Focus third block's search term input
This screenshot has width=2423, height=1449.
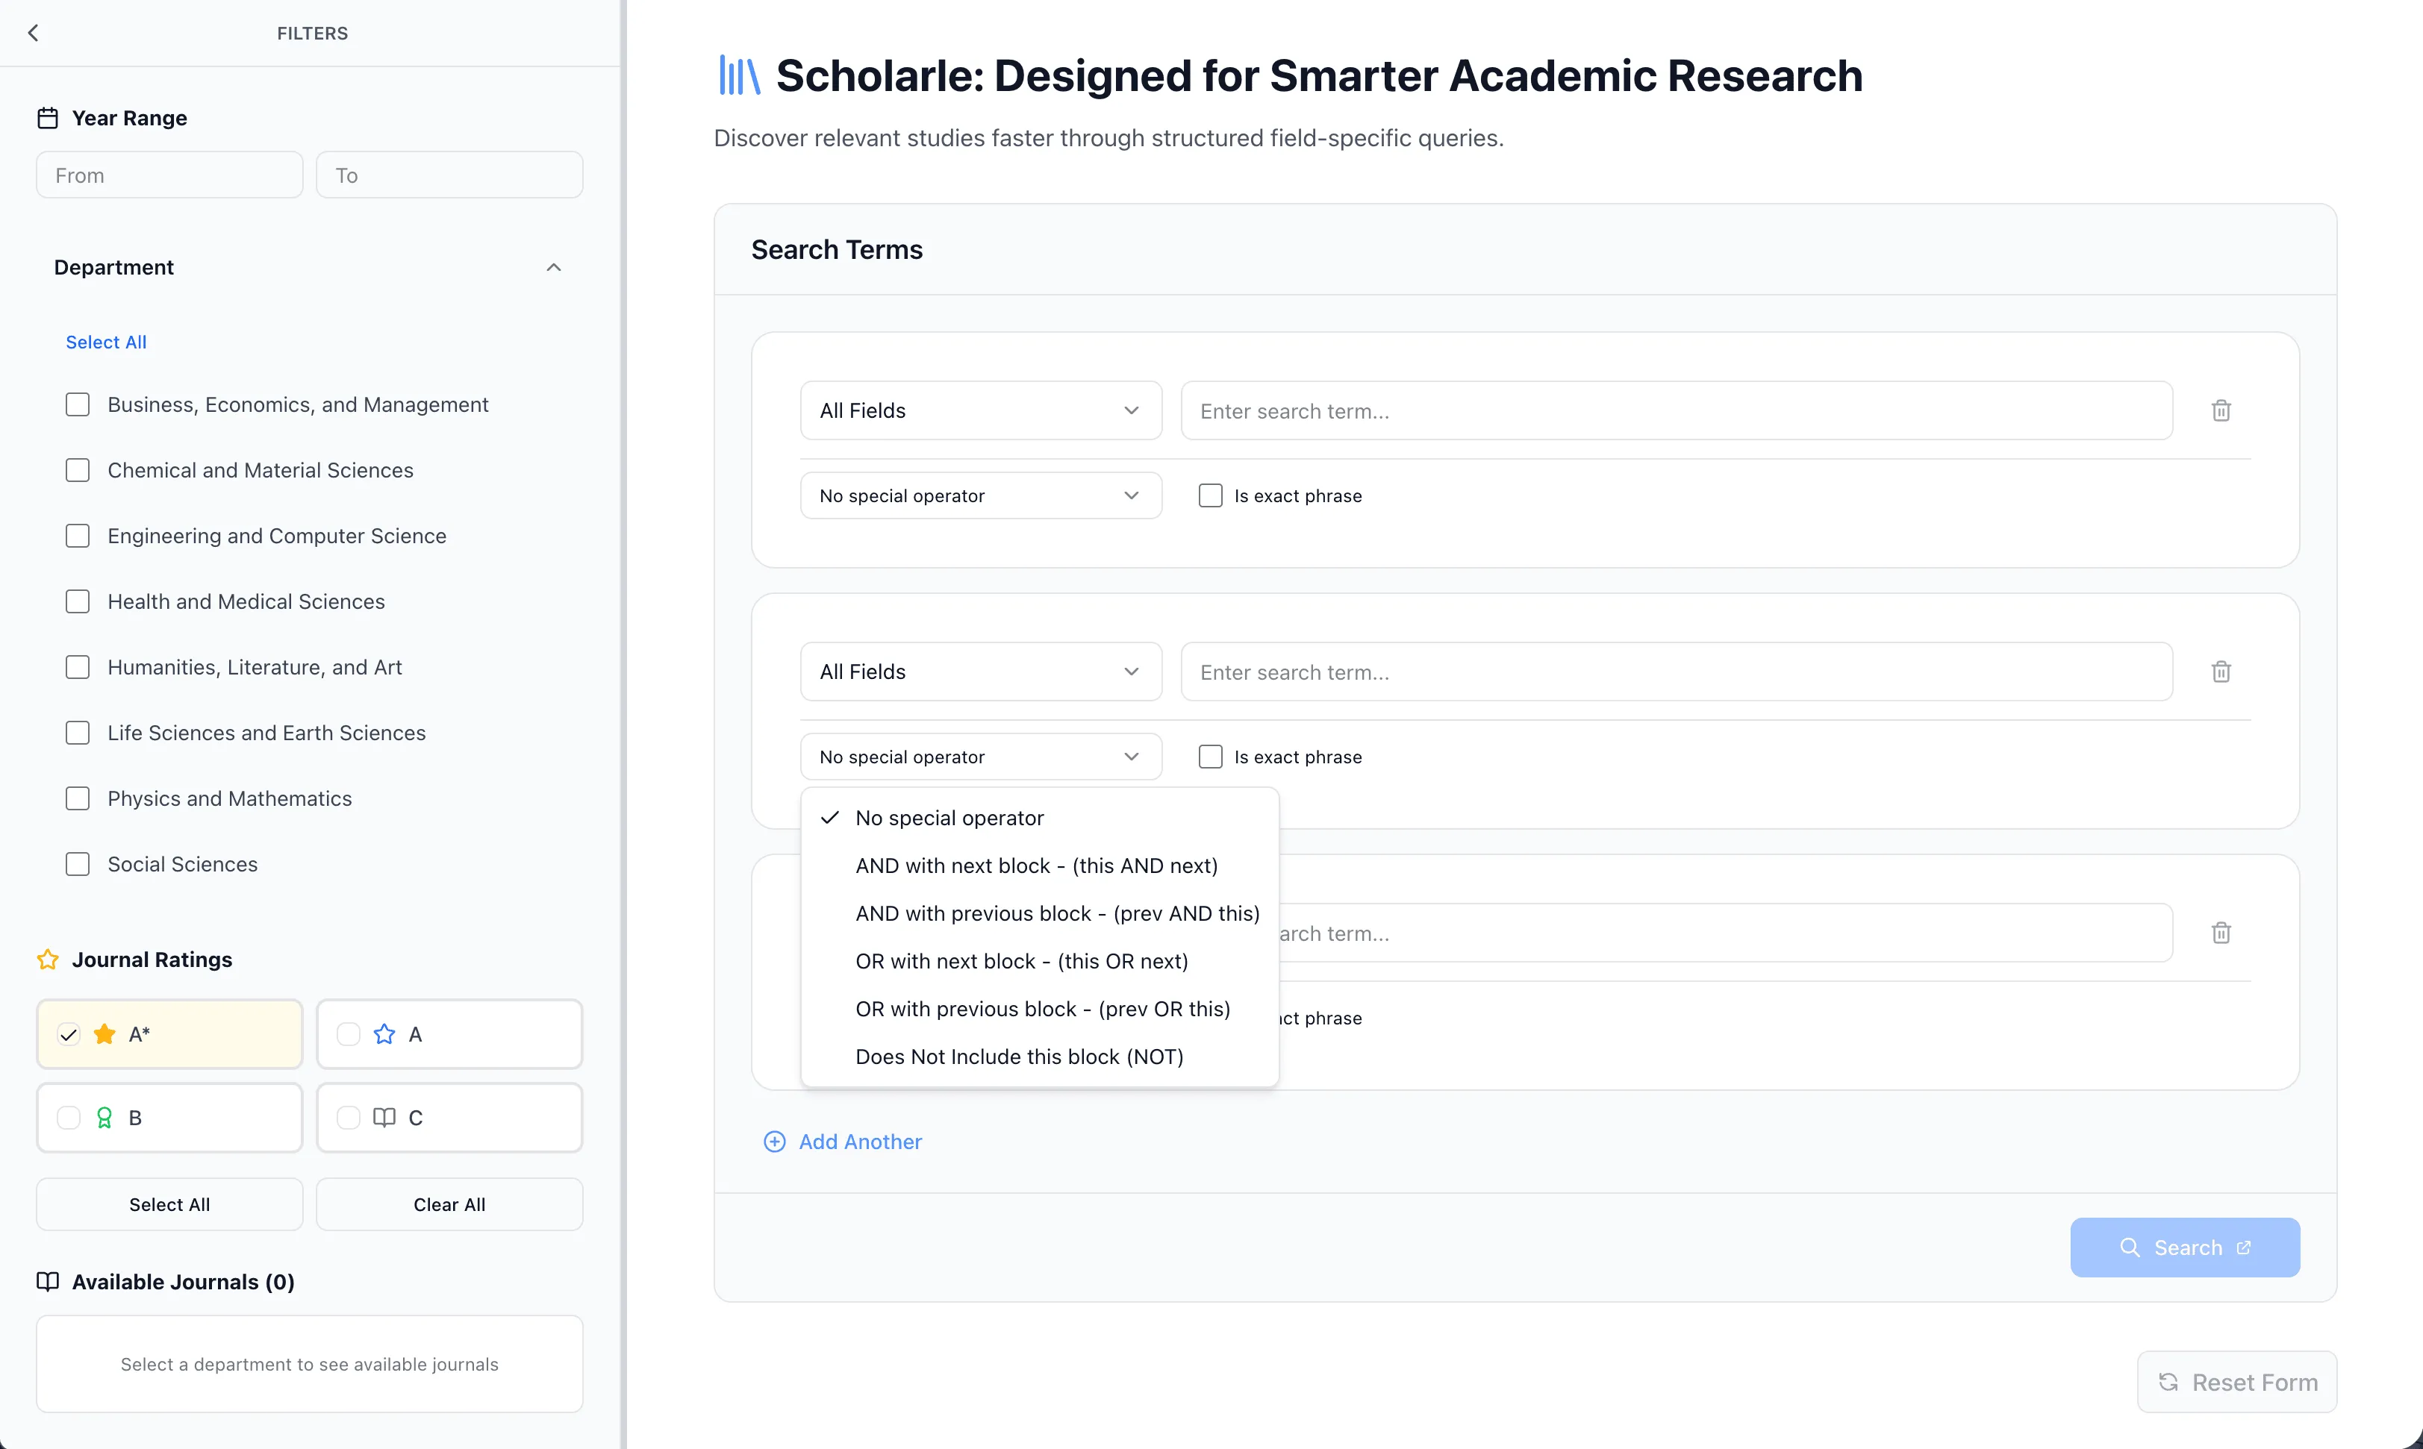coord(1726,933)
